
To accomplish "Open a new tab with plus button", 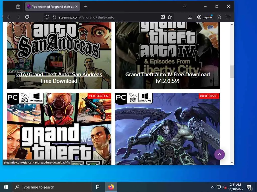I will [86, 7].
